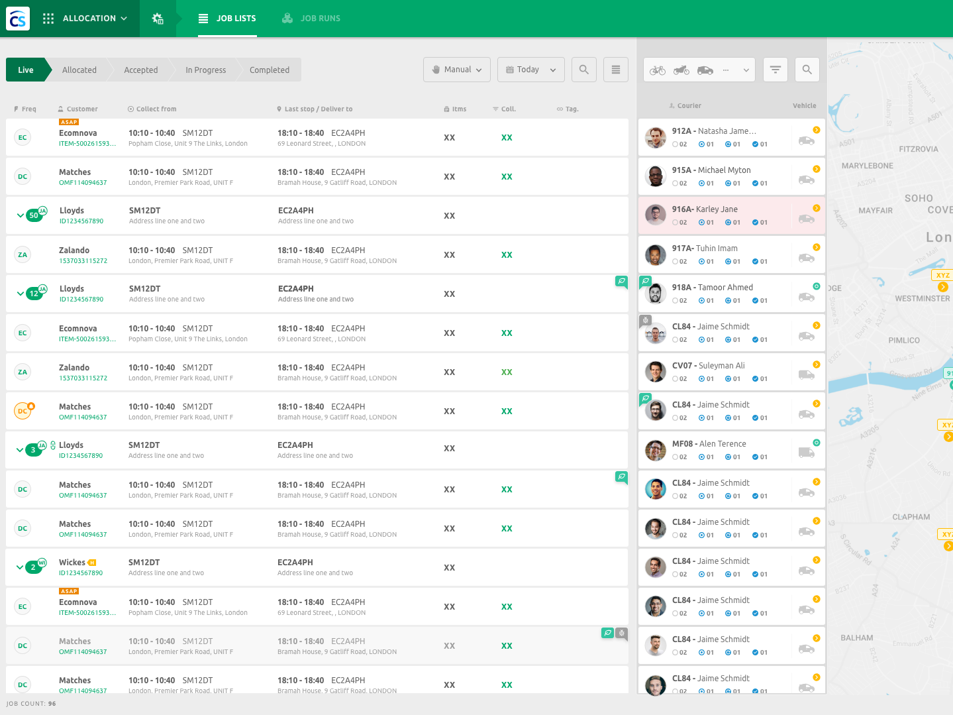Open the ALLOCATION module dropdown
The height and width of the screenshot is (715, 953).
95,18
